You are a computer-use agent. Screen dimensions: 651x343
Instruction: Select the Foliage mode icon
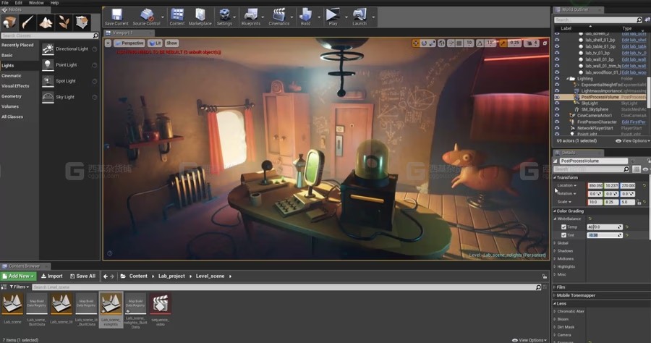coord(64,22)
